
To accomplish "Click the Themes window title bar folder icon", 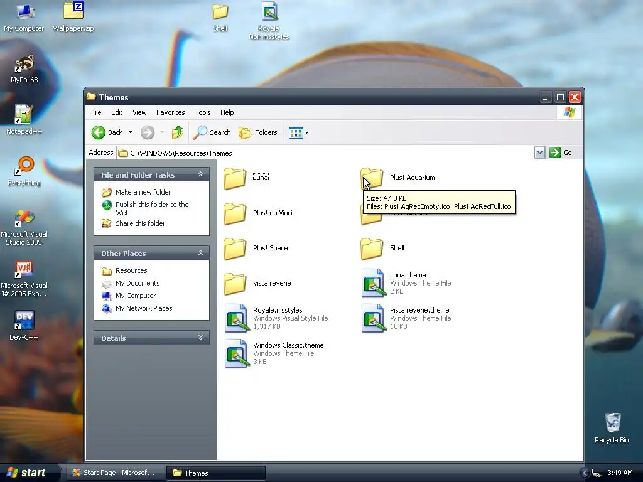I will tap(91, 97).
